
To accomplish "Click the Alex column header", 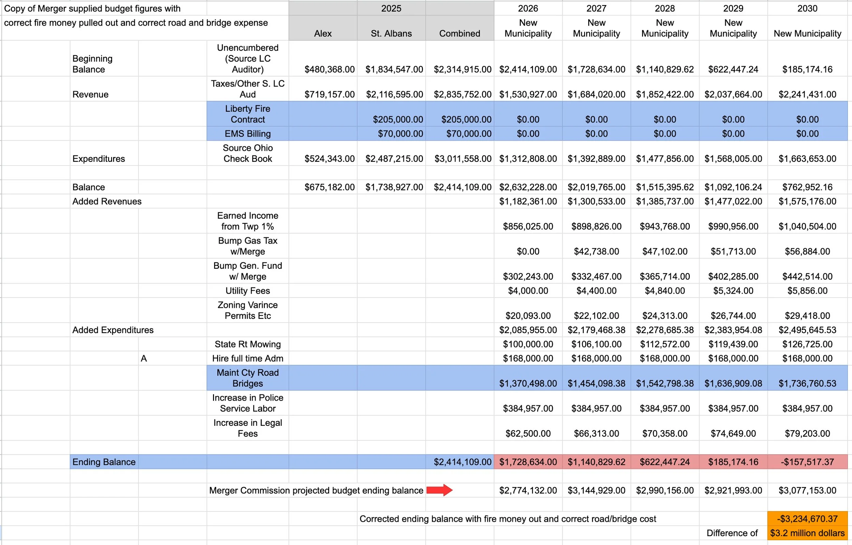I will [x=322, y=33].
